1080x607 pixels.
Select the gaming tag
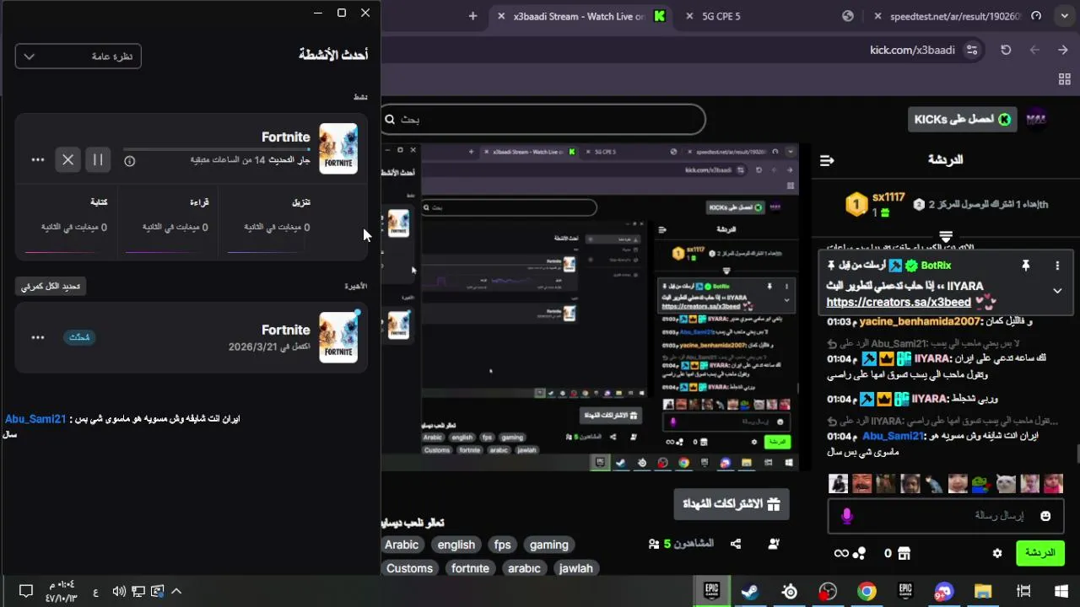(549, 545)
